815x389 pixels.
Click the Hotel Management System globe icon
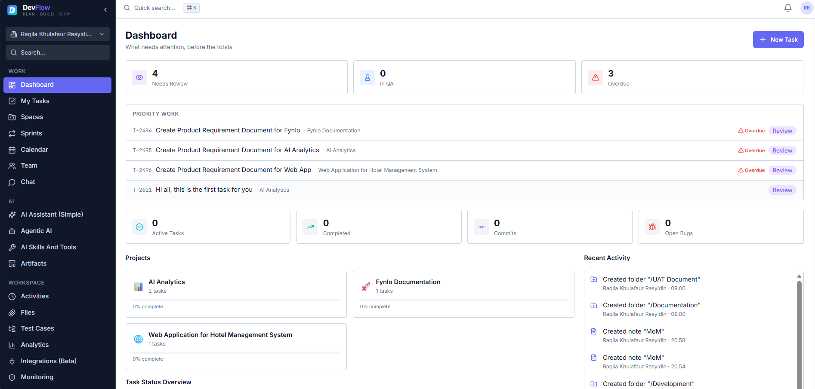(139, 339)
